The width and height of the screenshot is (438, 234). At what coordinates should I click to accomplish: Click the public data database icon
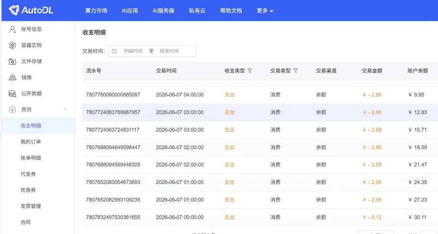[12, 94]
